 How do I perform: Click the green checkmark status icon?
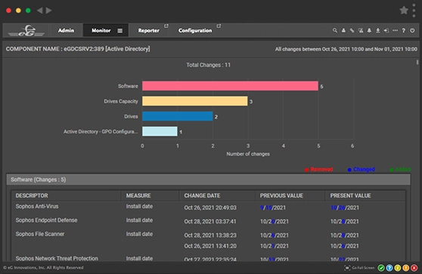coord(381,268)
